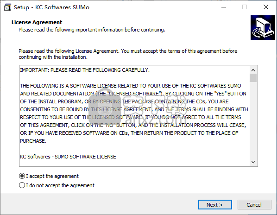This screenshot has width=277, height=215.
Task: Minimize the Setup window
Action: [x=224, y=7]
